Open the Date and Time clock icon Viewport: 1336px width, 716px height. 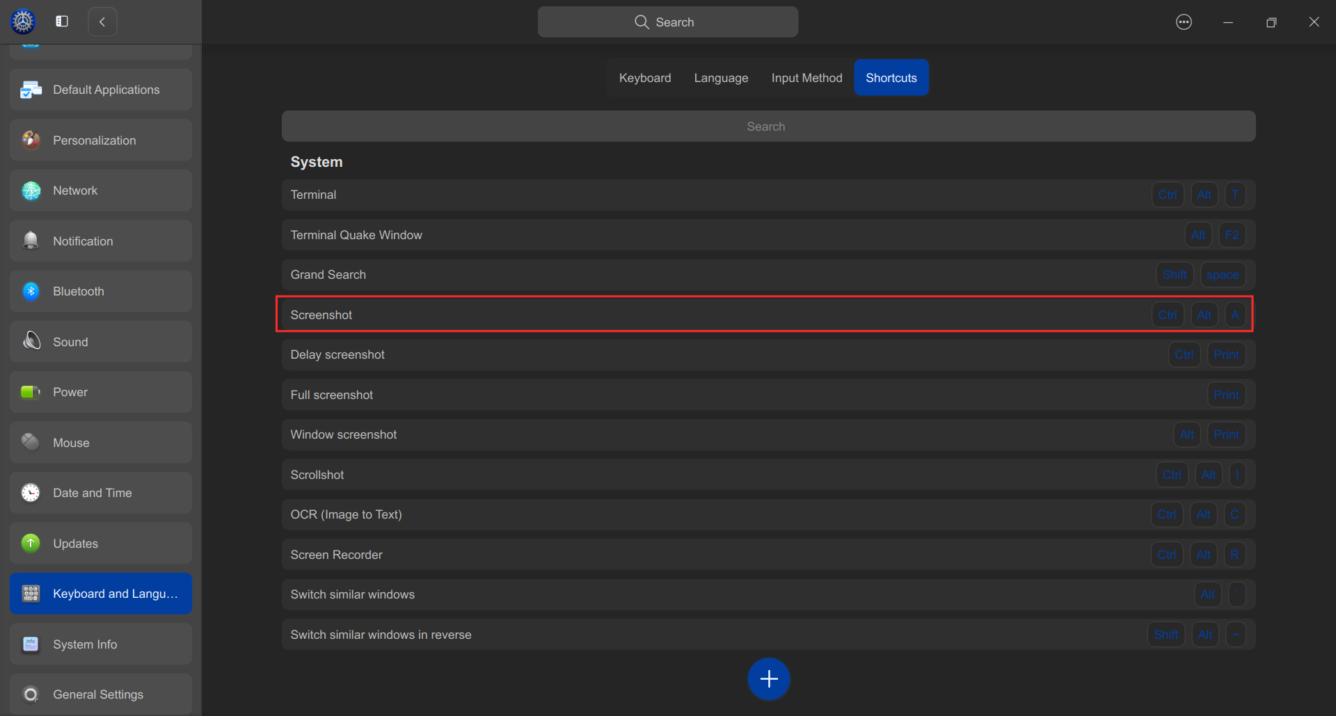tap(31, 493)
